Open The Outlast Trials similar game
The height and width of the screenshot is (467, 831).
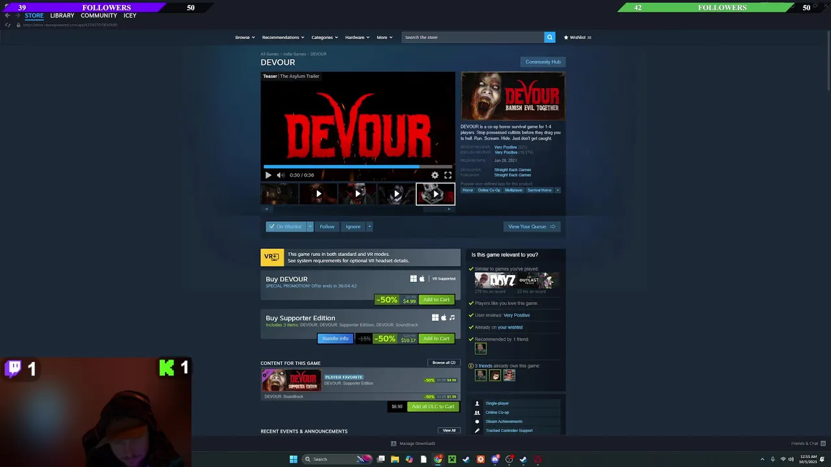(538, 280)
